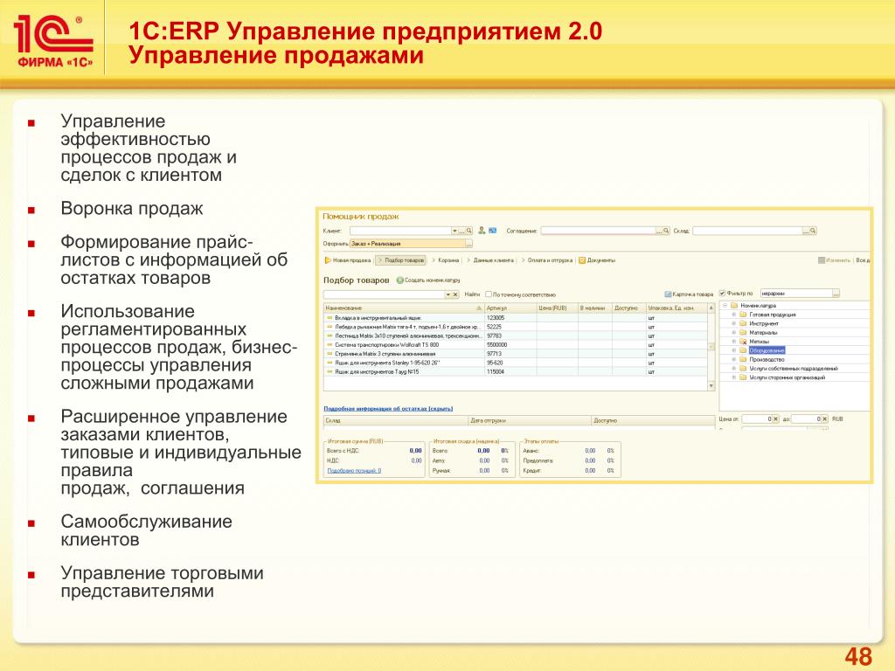Click item icon for Система транспортировки Wolfcraft
Screen dimensions: 895x671
click(x=330, y=344)
